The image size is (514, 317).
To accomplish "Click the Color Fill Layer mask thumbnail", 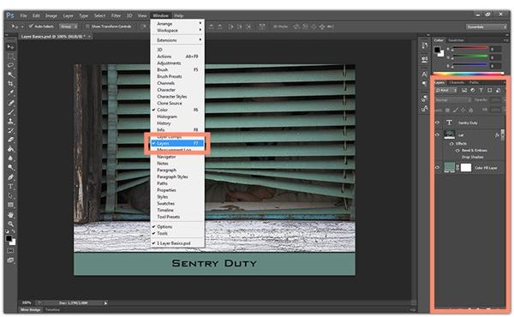I will (466, 168).
